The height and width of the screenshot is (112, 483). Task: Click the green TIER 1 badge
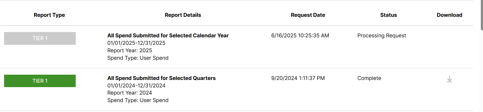[40, 81]
